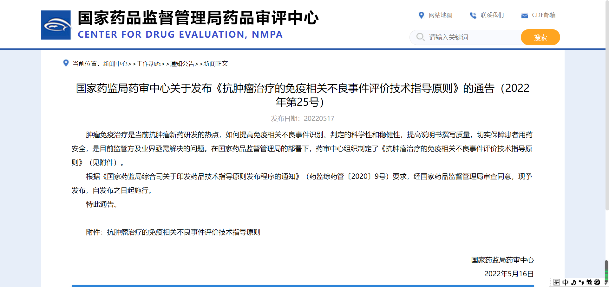
Task: Toggle Chinese punctuation mode in IME bar
Action: point(581,282)
